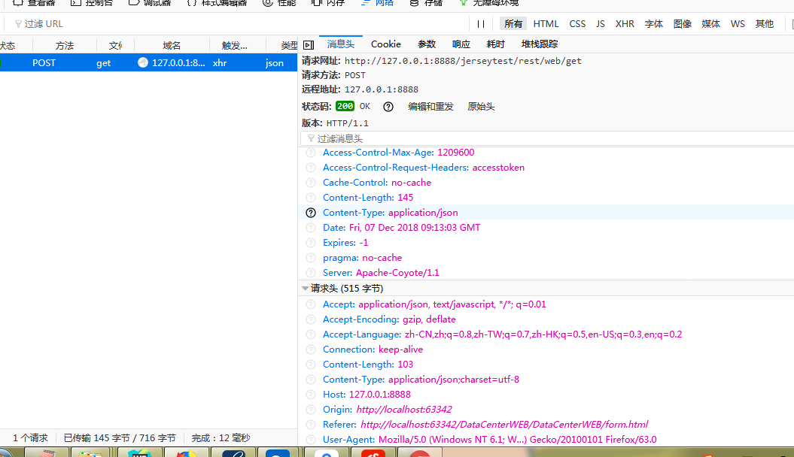Image resolution: width=794 pixels, height=457 pixels.
Task: Open help icon for Access-Control-Max-Age header
Action: pos(311,153)
